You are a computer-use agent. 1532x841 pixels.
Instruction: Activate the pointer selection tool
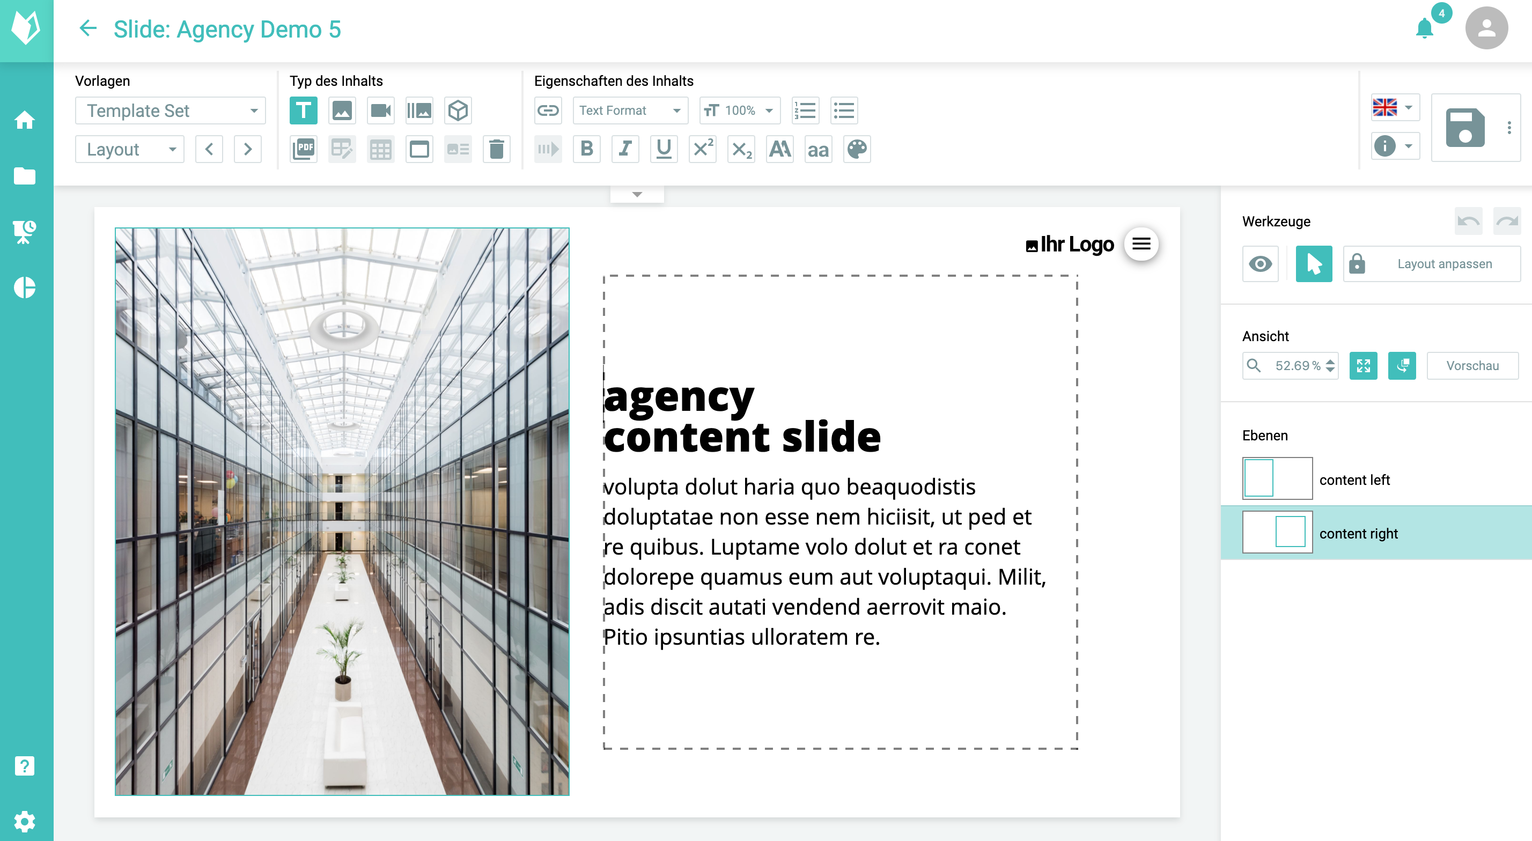click(1314, 263)
